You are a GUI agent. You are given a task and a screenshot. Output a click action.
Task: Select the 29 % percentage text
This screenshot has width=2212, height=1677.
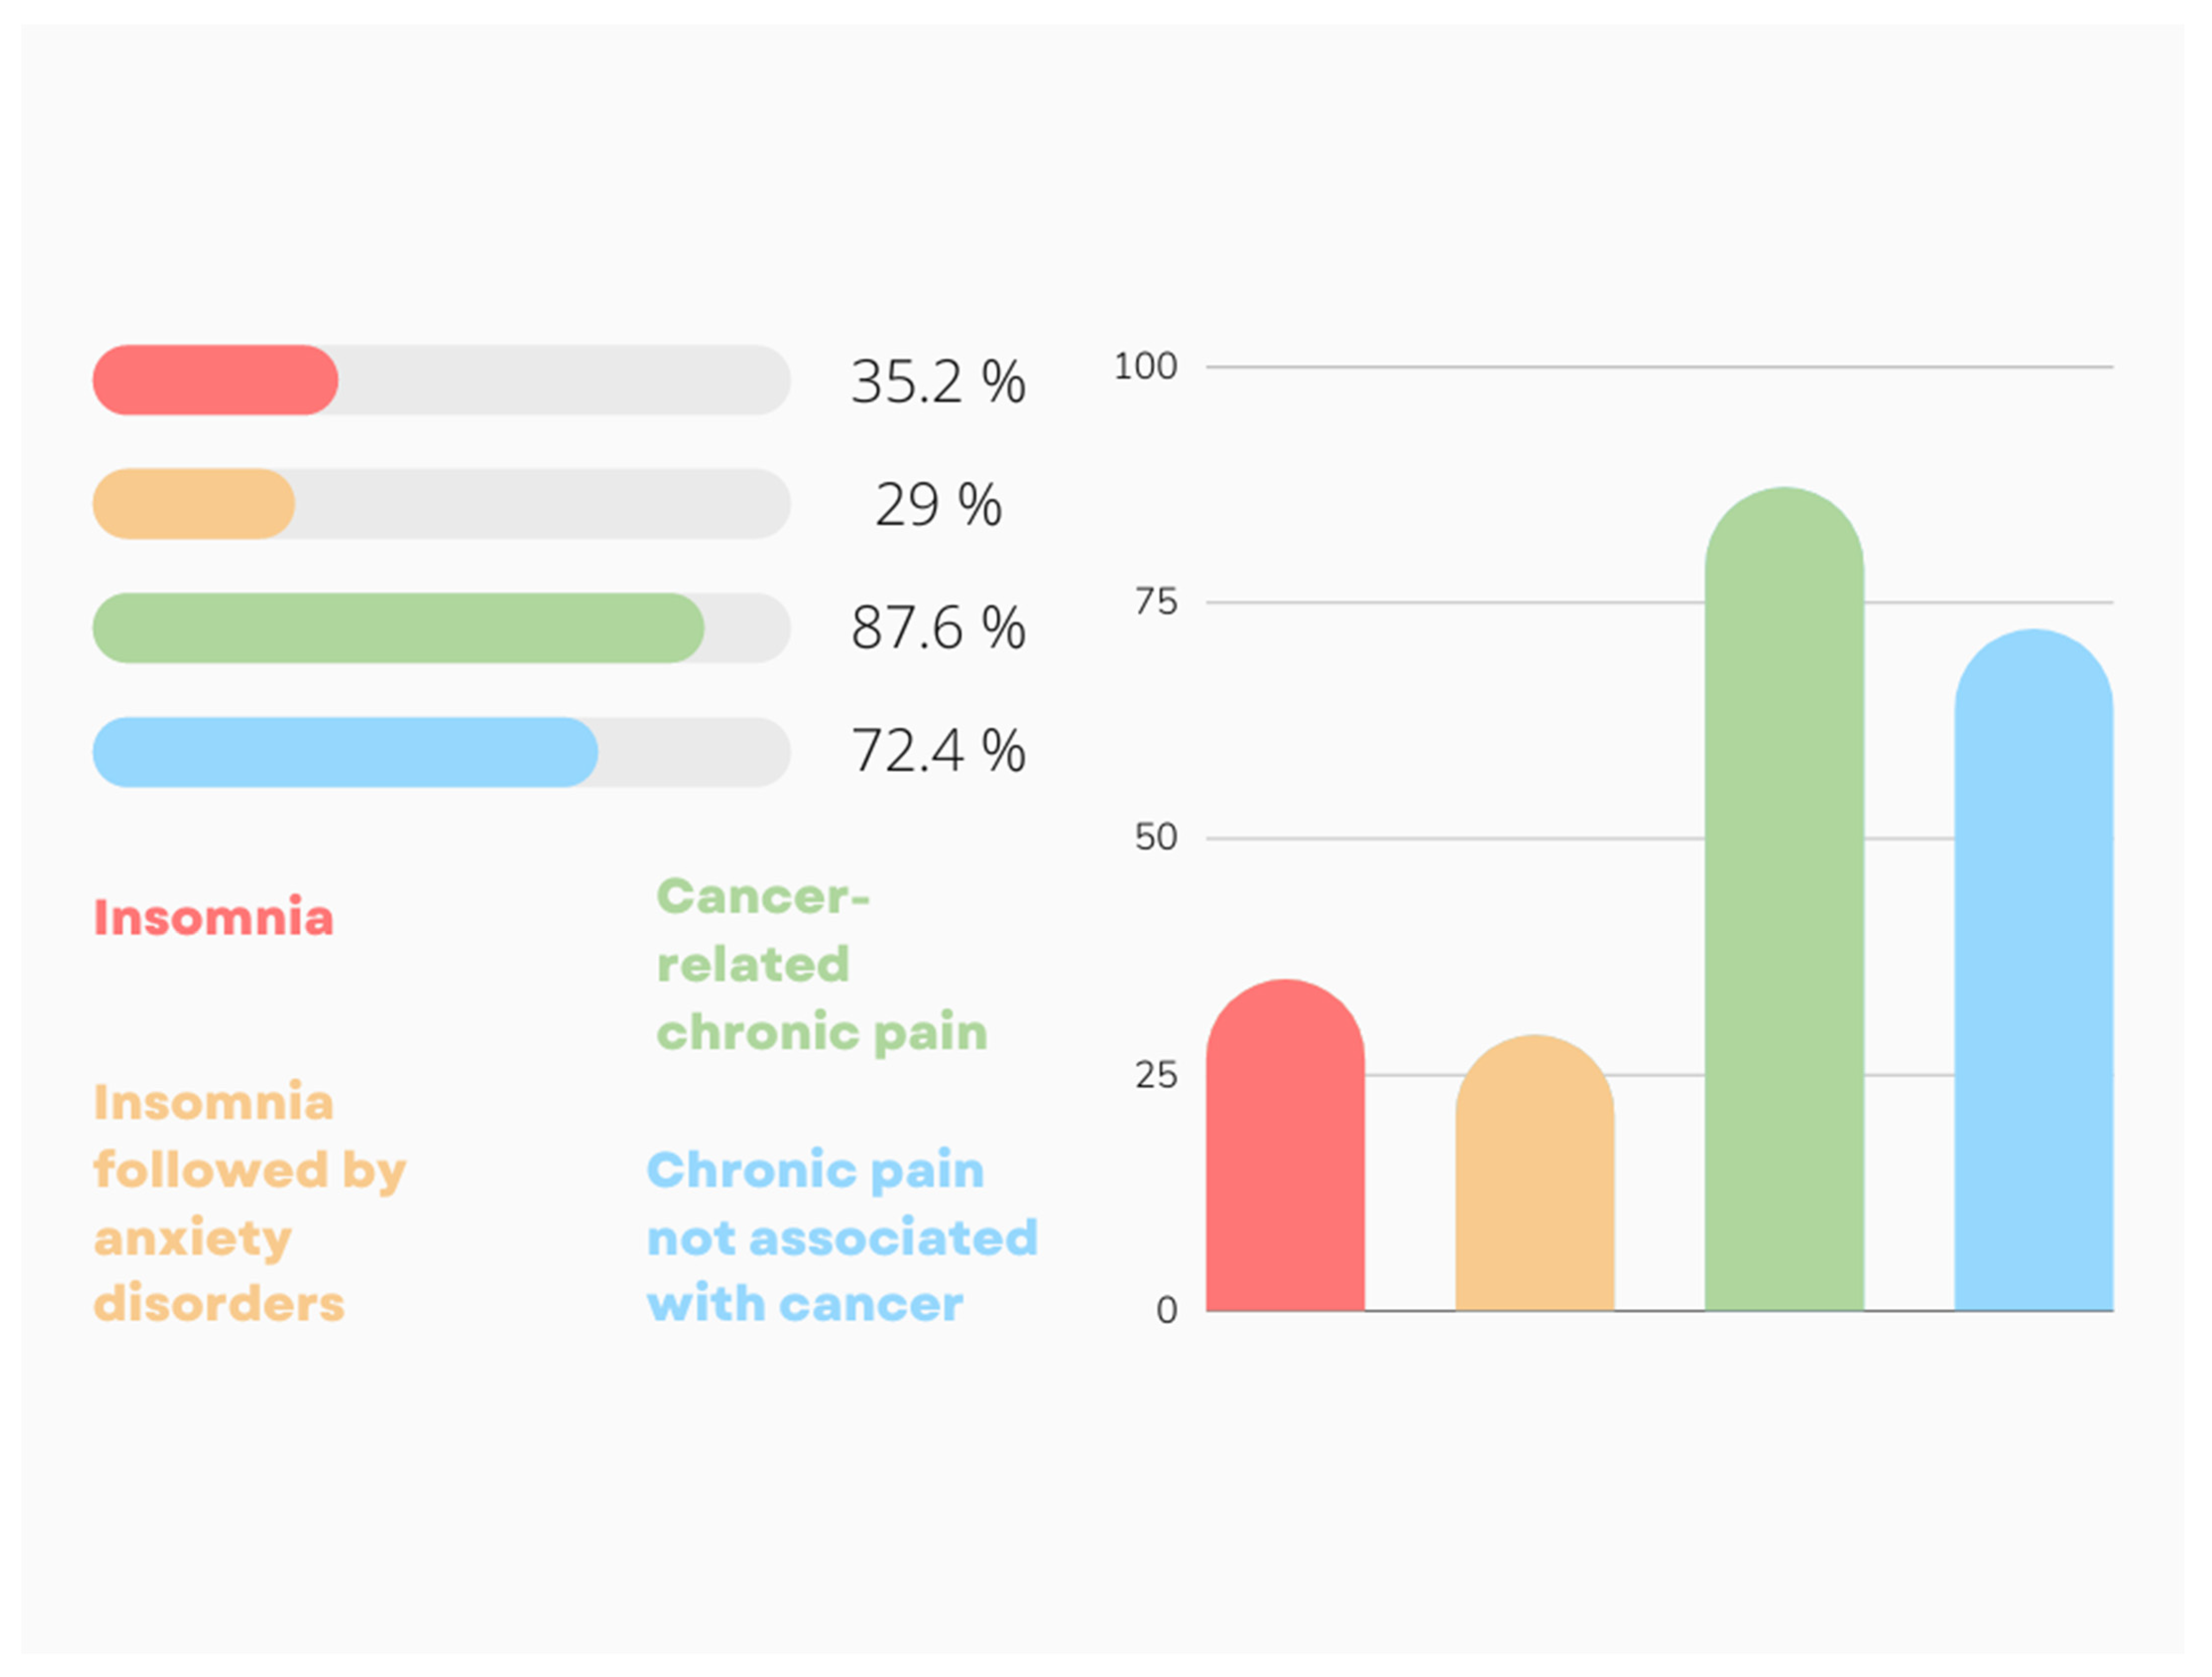937,505
